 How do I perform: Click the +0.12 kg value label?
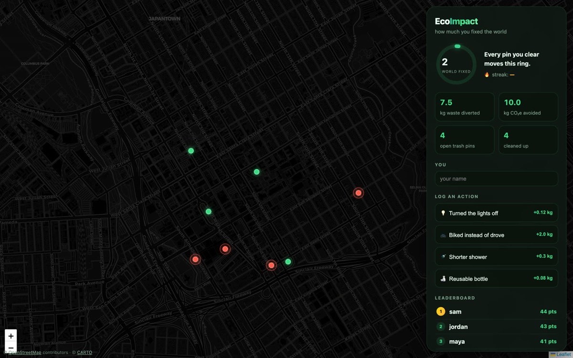[543, 212]
